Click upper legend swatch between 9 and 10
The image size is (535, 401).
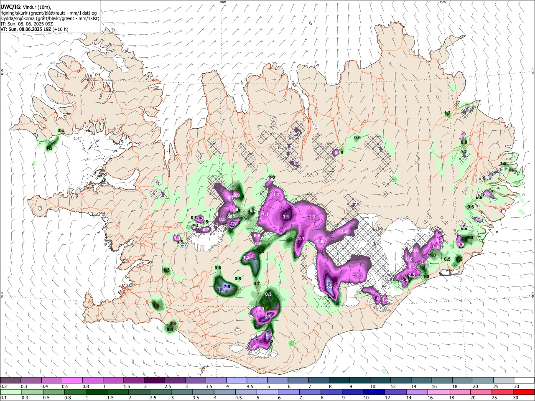(359, 381)
